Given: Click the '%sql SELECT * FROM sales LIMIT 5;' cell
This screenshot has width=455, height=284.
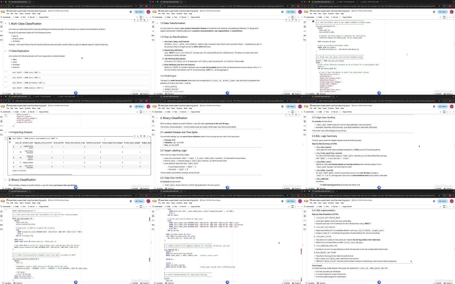Looking at the screenshot, I should pos(79,72).
